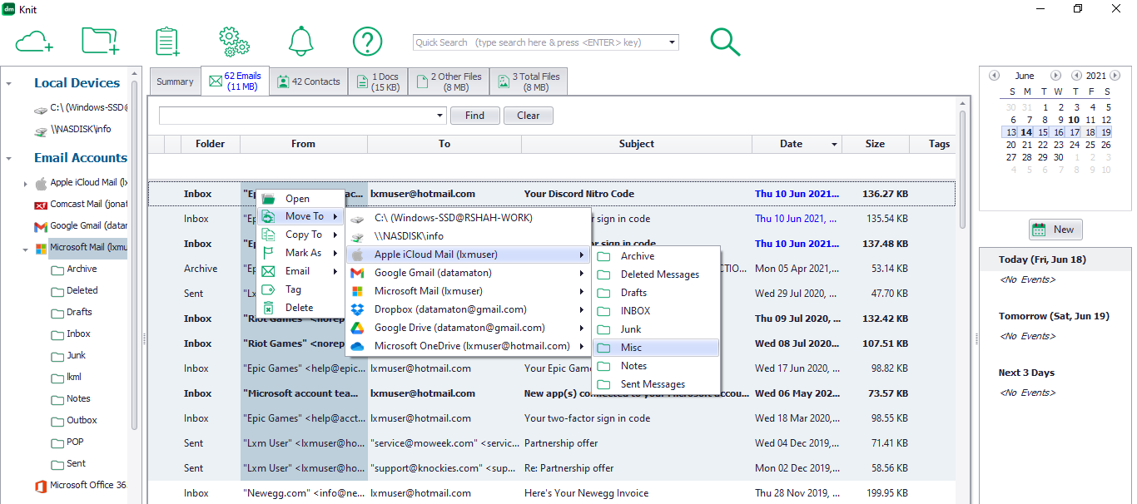Switch to the Summary tab

175,82
